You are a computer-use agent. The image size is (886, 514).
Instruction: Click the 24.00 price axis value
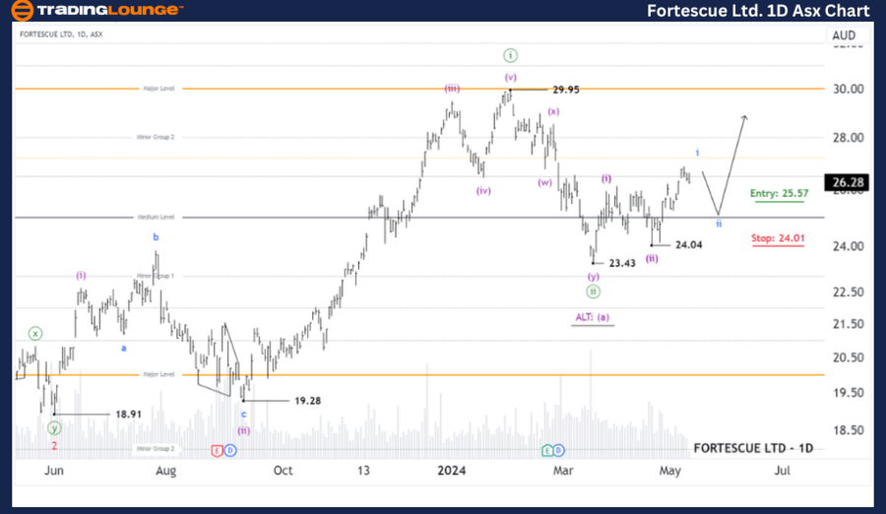pos(849,246)
